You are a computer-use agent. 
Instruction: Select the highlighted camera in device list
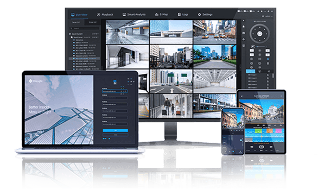pos(84,59)
